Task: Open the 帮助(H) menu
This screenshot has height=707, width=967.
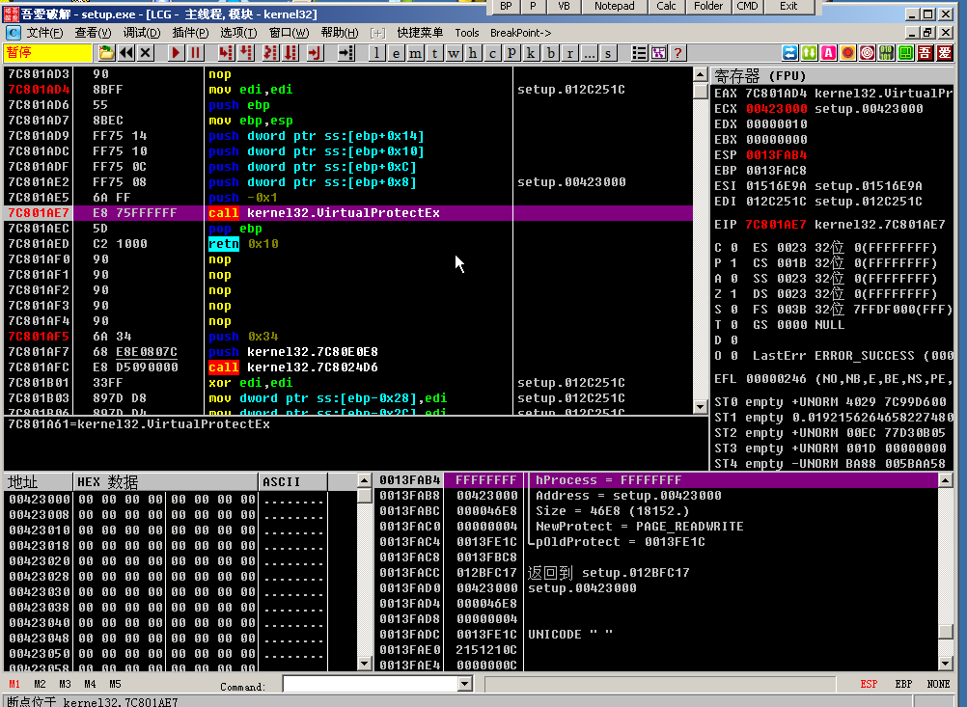Action: coord(340,33)
